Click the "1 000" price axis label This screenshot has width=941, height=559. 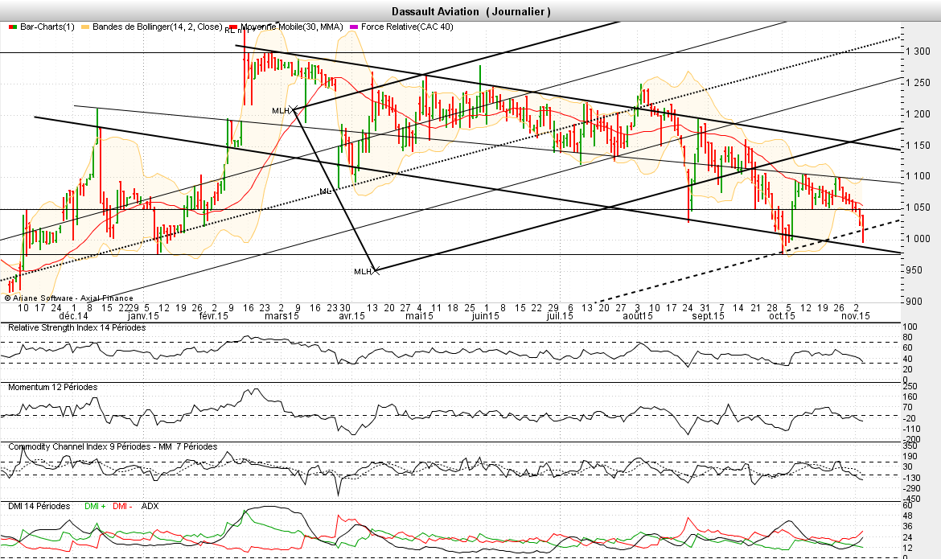point(918,239)
